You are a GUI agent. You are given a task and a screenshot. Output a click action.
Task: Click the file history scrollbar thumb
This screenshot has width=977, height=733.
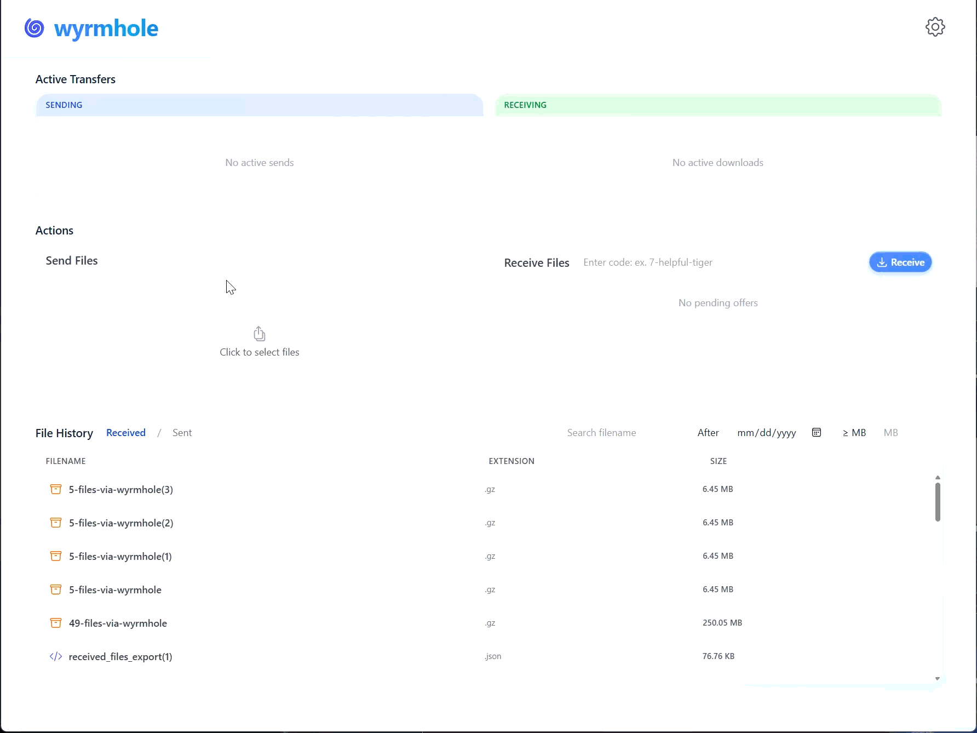[x=938, y=501]
